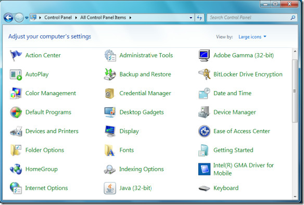Click the Control Panel breadcrumb

(58, 18)
